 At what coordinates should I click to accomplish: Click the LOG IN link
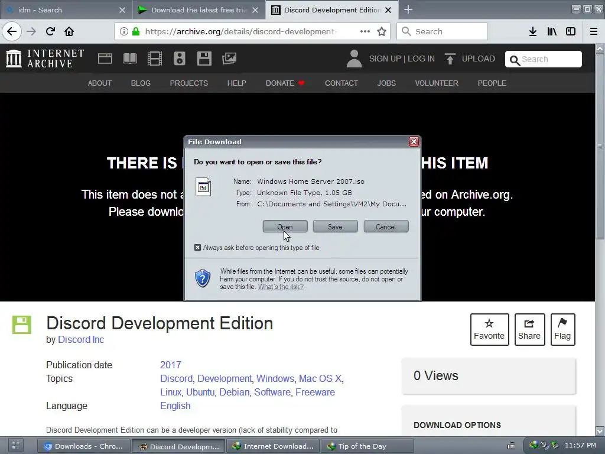421,59
